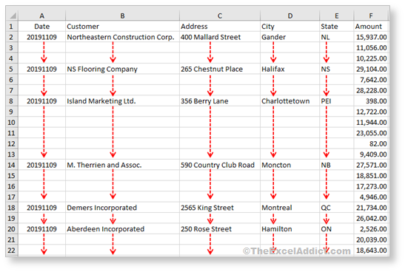Viewport: 405px width, 272px height.
Task: Select amount 4,946.00 cell
Action: (x=371, y=197)
